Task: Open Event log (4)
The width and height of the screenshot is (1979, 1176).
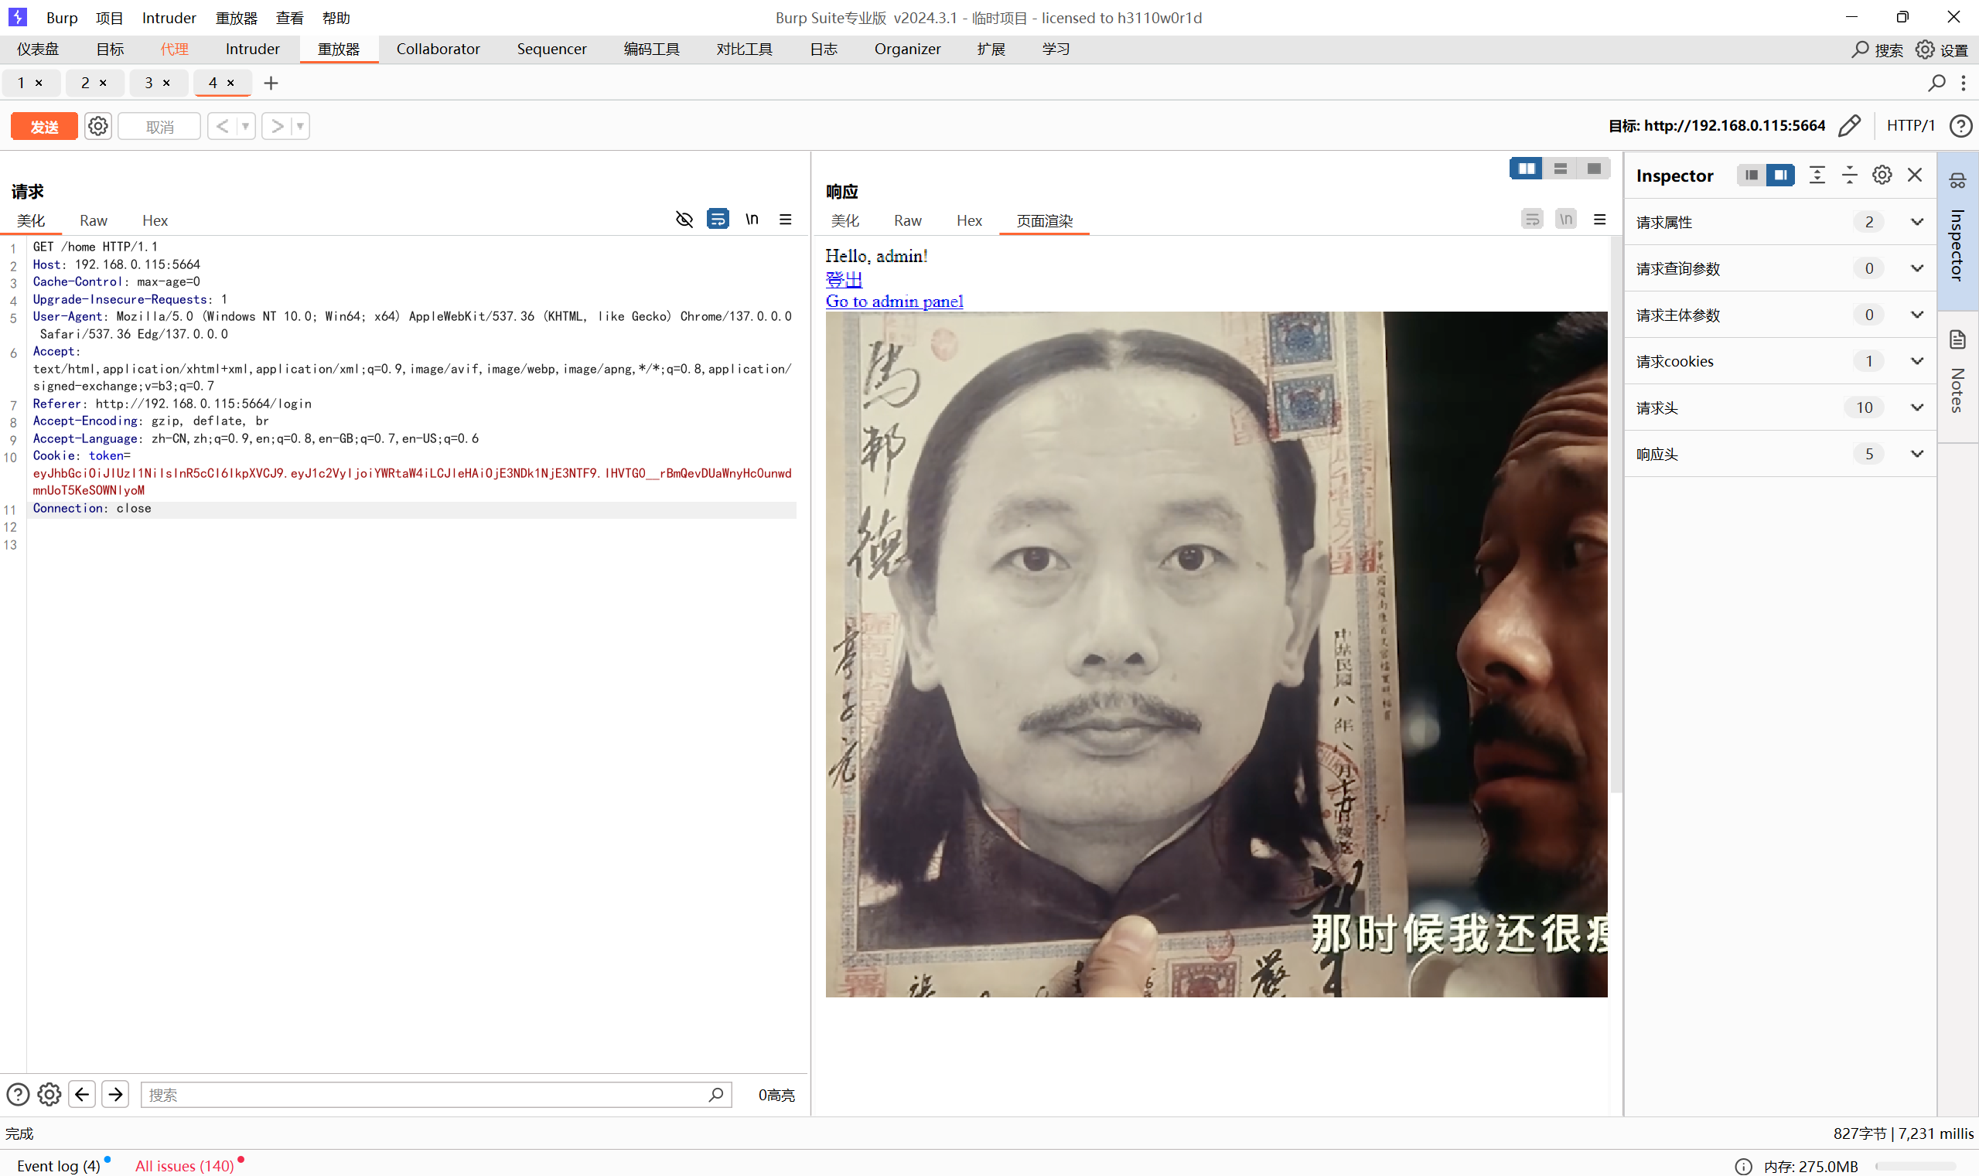Action: coord(59,1166)
